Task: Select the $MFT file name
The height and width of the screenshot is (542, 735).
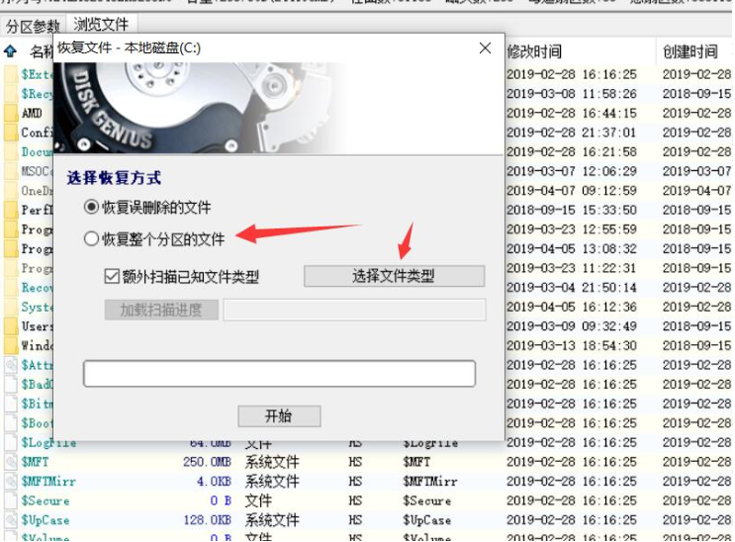Action: tap(36, 462)
